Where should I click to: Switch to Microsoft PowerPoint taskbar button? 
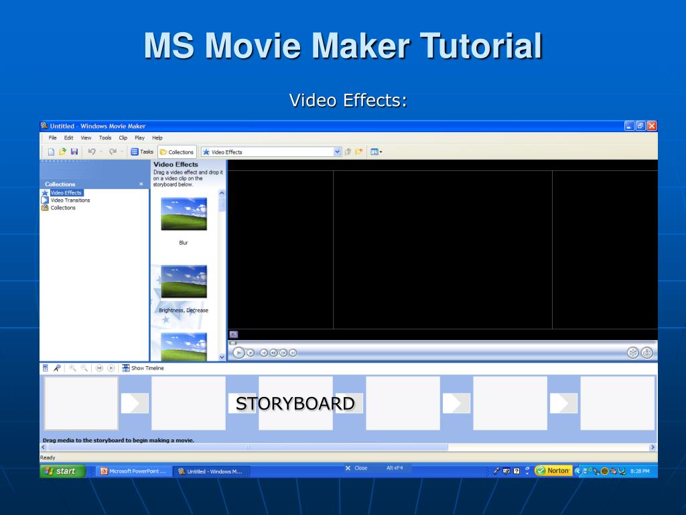pyautogui.click(x=133, y=471)
